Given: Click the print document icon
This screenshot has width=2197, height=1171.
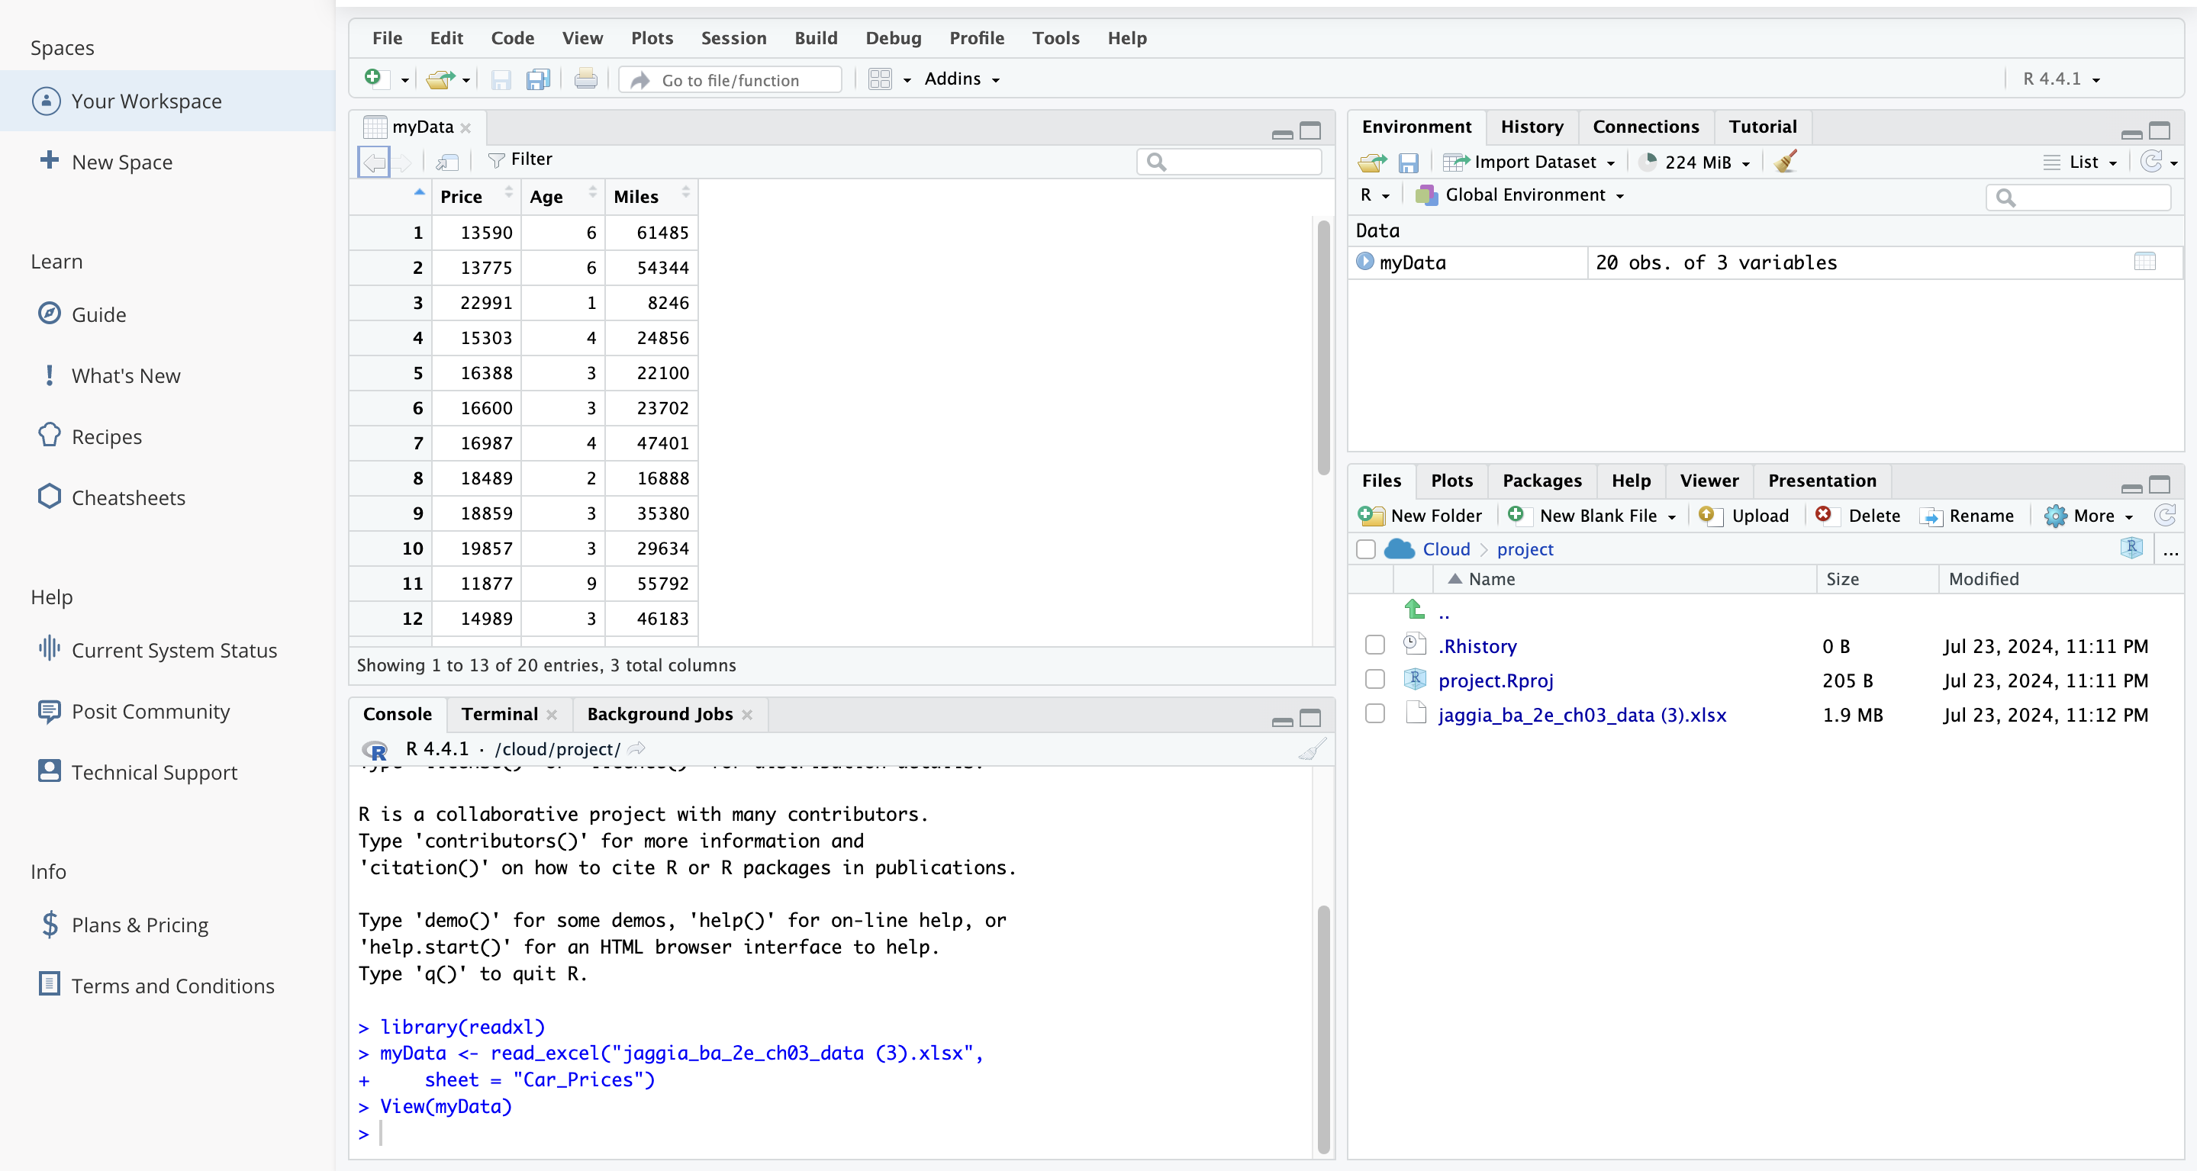Looking at the screenshot, I should [585, 79].
